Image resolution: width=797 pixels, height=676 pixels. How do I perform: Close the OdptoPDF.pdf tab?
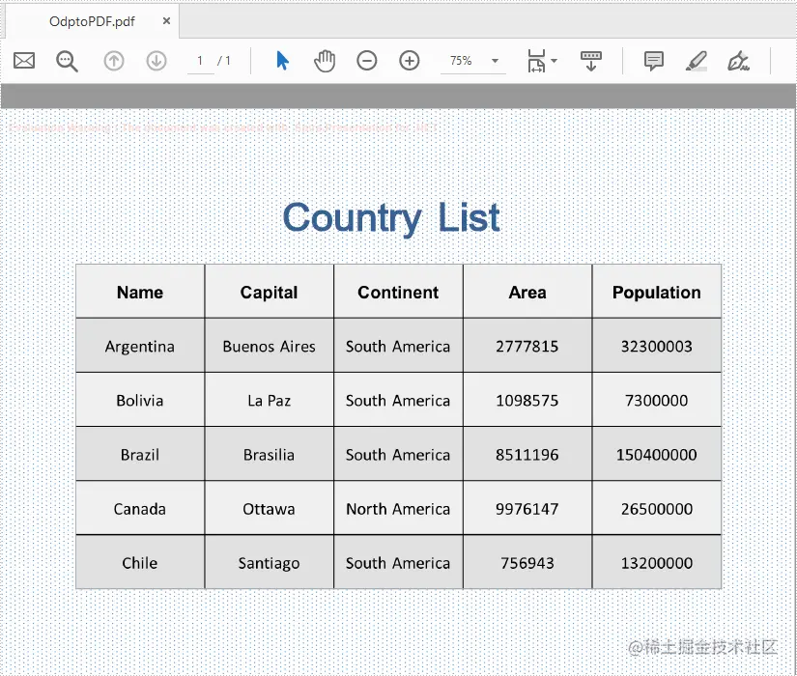(x=166, y=21)
